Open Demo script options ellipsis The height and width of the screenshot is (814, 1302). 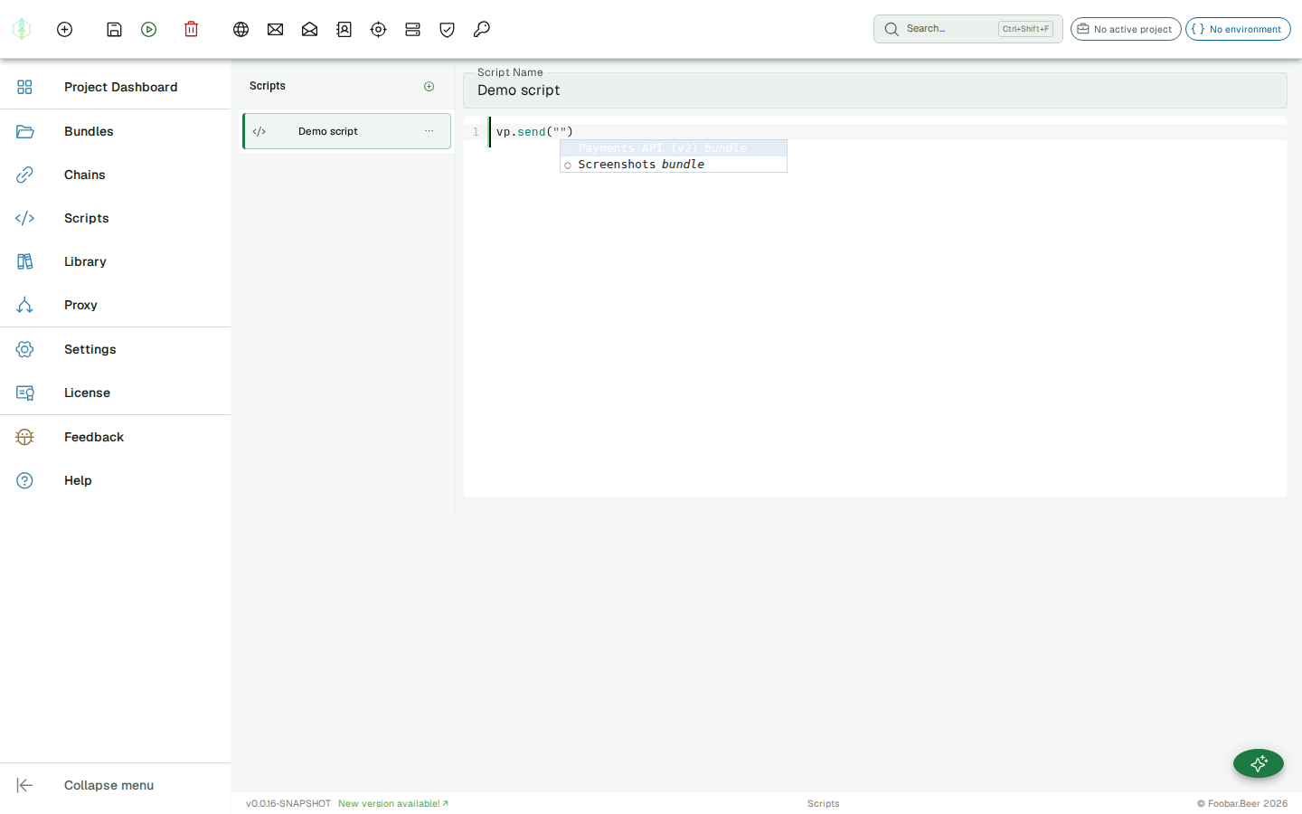click(x=429, y=131)
